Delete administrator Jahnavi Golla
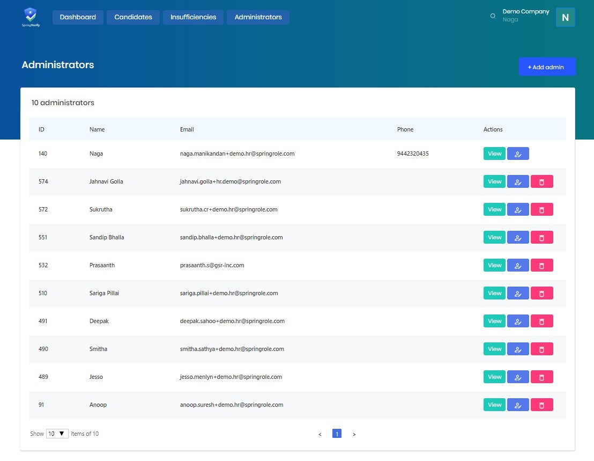Image resolution: width=594 pixels, height=461 pixels. (541, 182)
